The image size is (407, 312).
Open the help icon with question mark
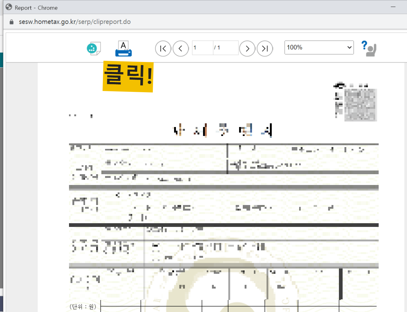(x=369, y=48)
